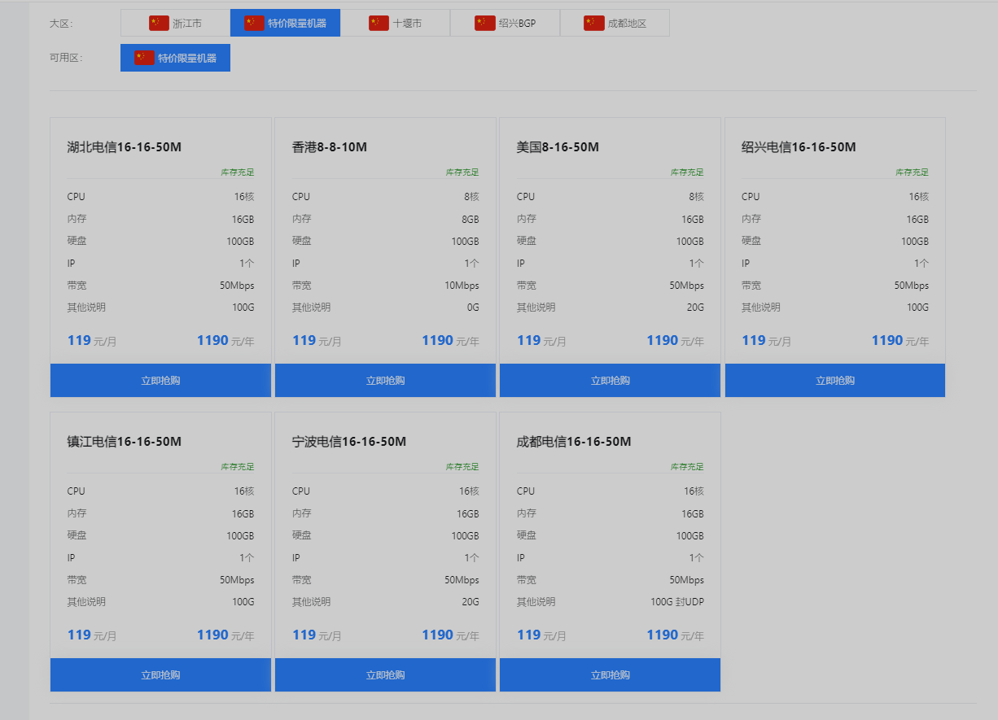This screenshot has height=720, width=998.
Task: Click the flag icon on 十堰市 tab
Action: coord(379,23)
